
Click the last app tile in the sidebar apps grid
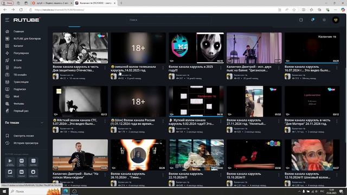(x=33, y=173)
